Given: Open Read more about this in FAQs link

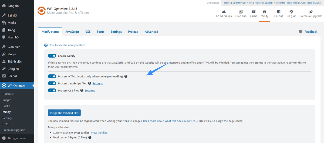Looking at the screenshot, I should 171,121.
